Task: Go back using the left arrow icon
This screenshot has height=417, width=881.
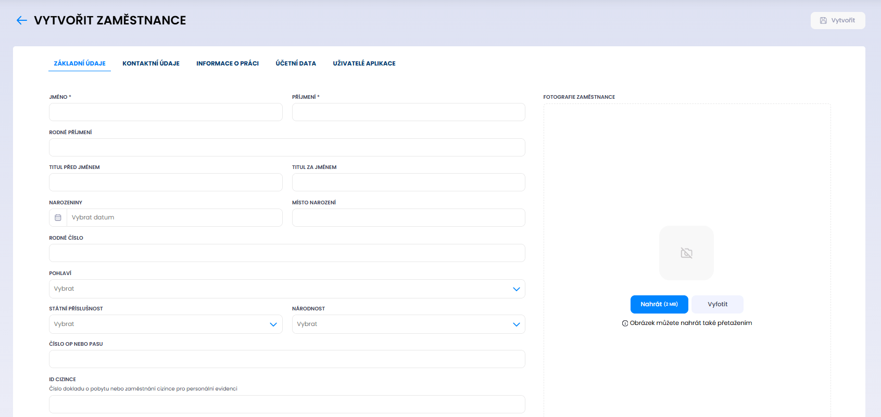Action: click(x=21, y=20)
